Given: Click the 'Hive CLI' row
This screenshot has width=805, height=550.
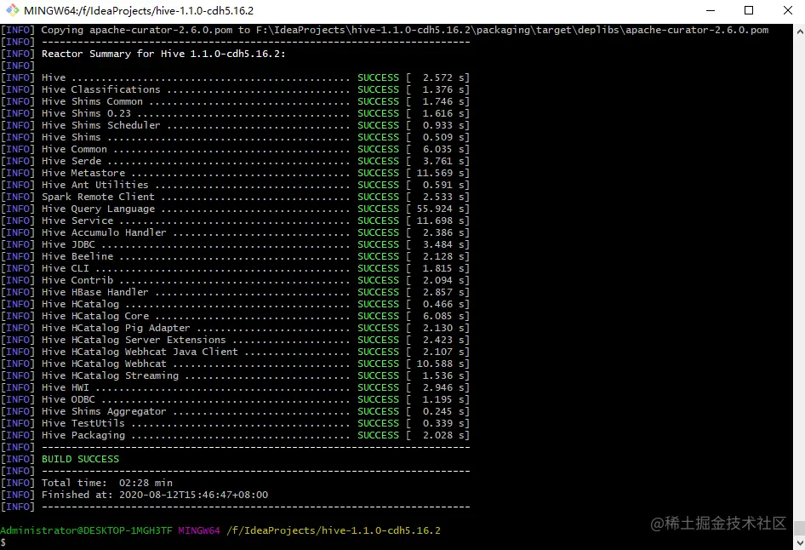Looking at the screenshot, I should (235, 268).
